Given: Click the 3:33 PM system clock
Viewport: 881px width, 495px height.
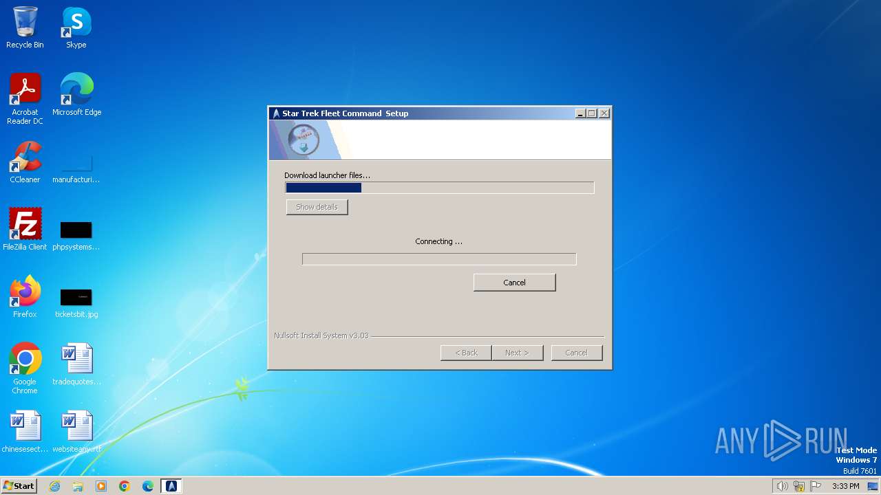Looking at the screenshot, I should (845, 486).
